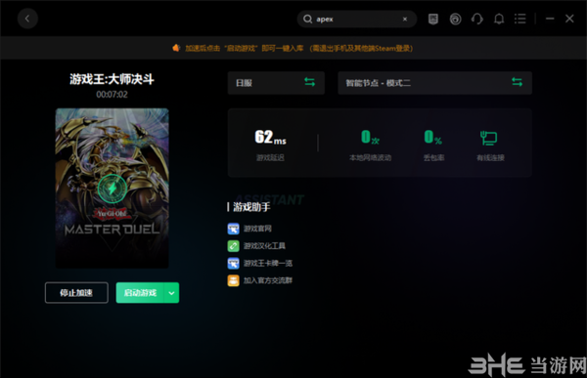Go back using the arrow button

pyautogui.click(x=27, y=19)
